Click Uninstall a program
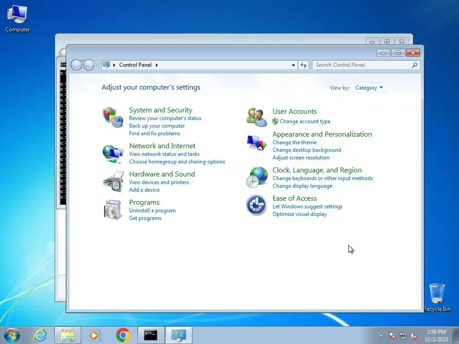Viewport: 459px width, 344px height. tap(152, 211)
